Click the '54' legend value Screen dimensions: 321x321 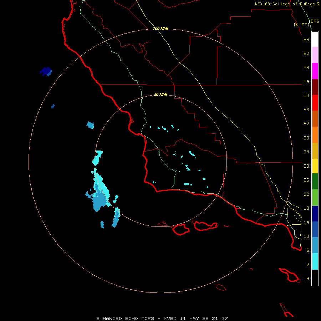click(x=306, y=81)
